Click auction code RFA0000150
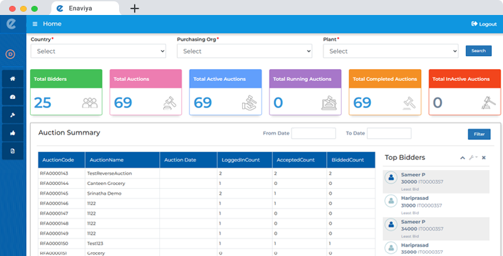Viewport: 503px width, 256px height. coord(54,244)
